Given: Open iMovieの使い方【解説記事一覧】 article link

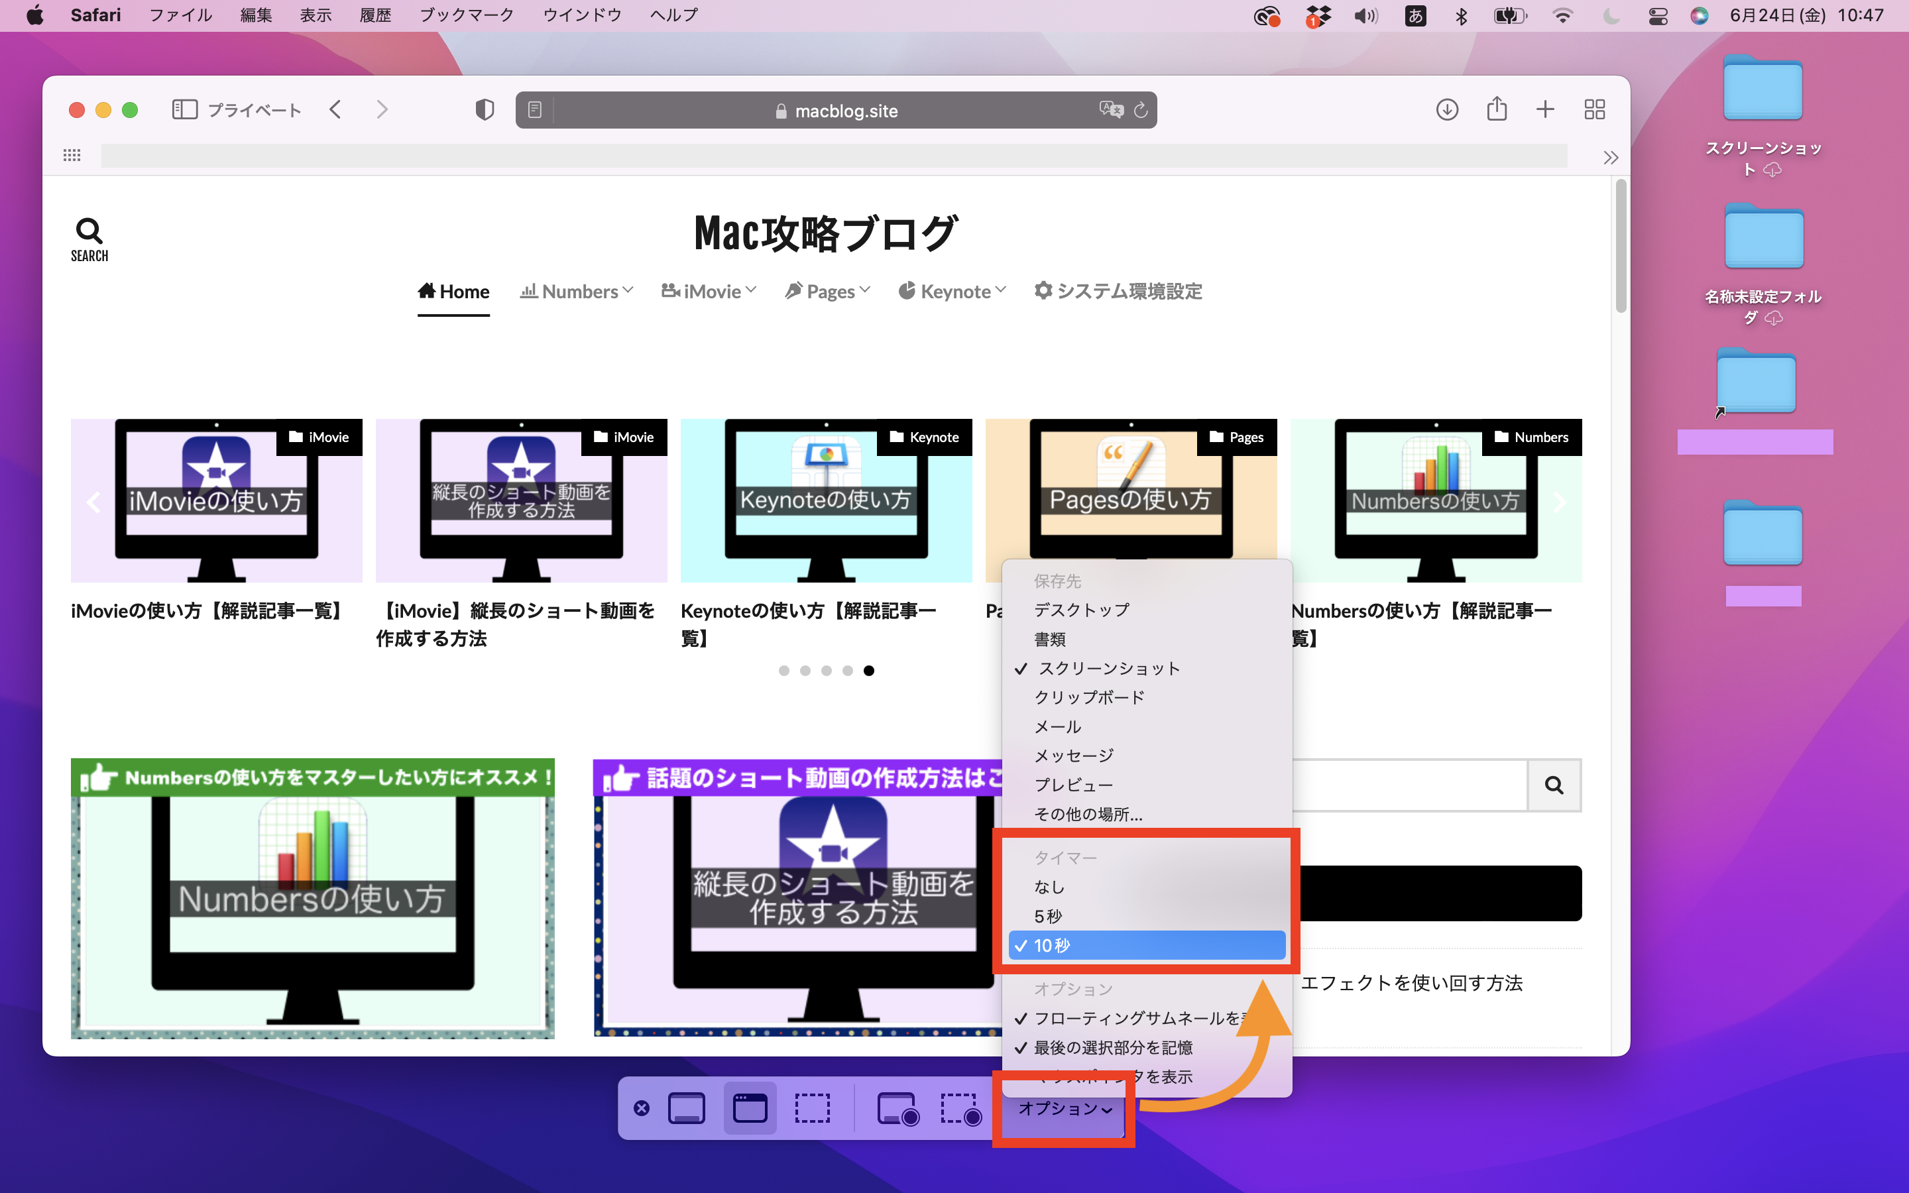Looking at the screenshot, I should tap(209, 610).
